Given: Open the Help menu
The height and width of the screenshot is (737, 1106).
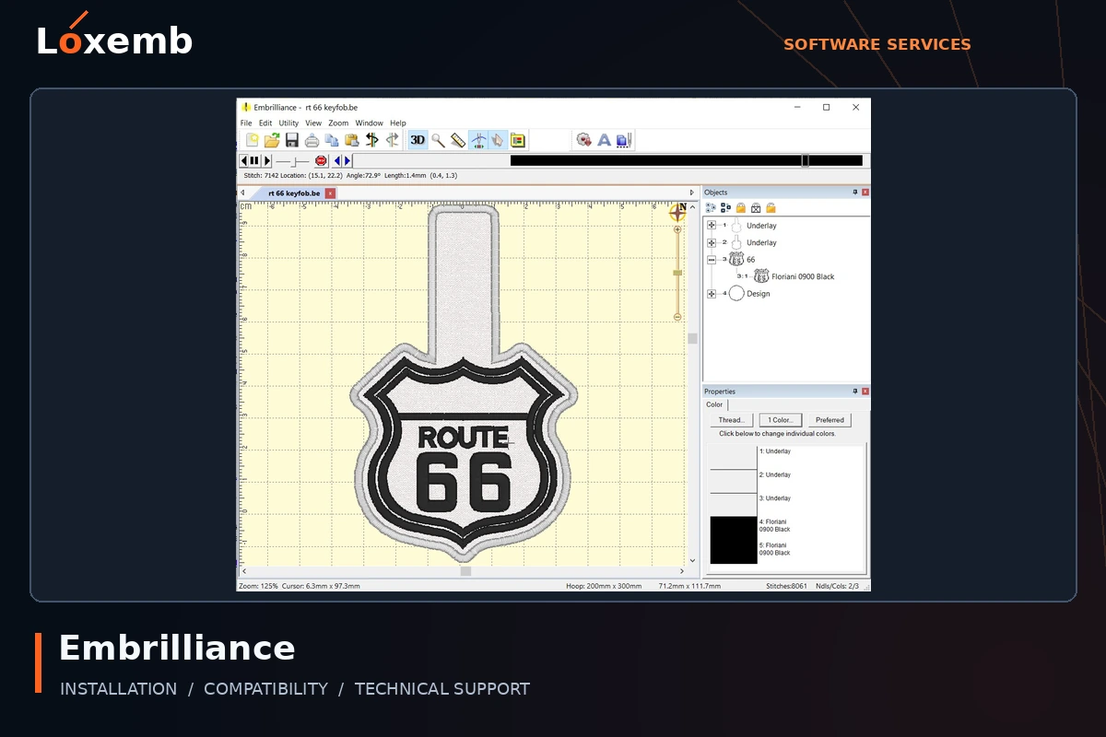Looking at the screenshot, I should pyautogui.click(x=397, y=123).
